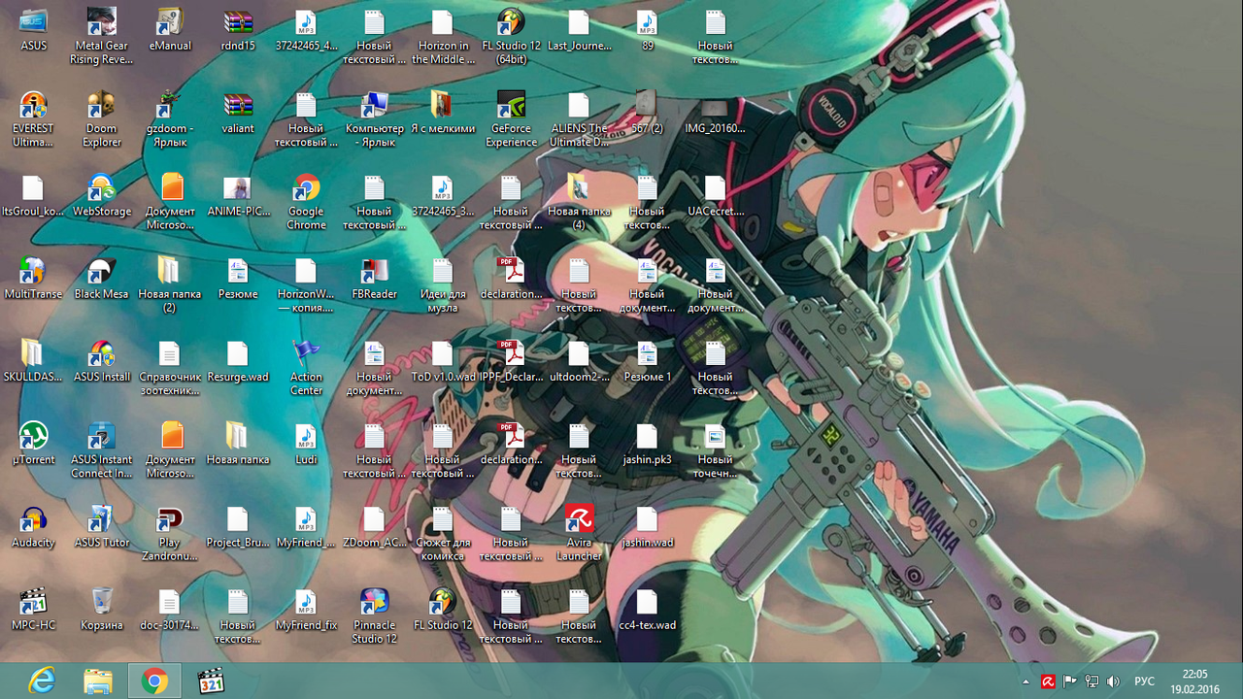Image resolution: width=1243 pixels, height=699 pixels.
Task: Open Avira Launcher
Action: pyautogui.click(x=579, y=533)
